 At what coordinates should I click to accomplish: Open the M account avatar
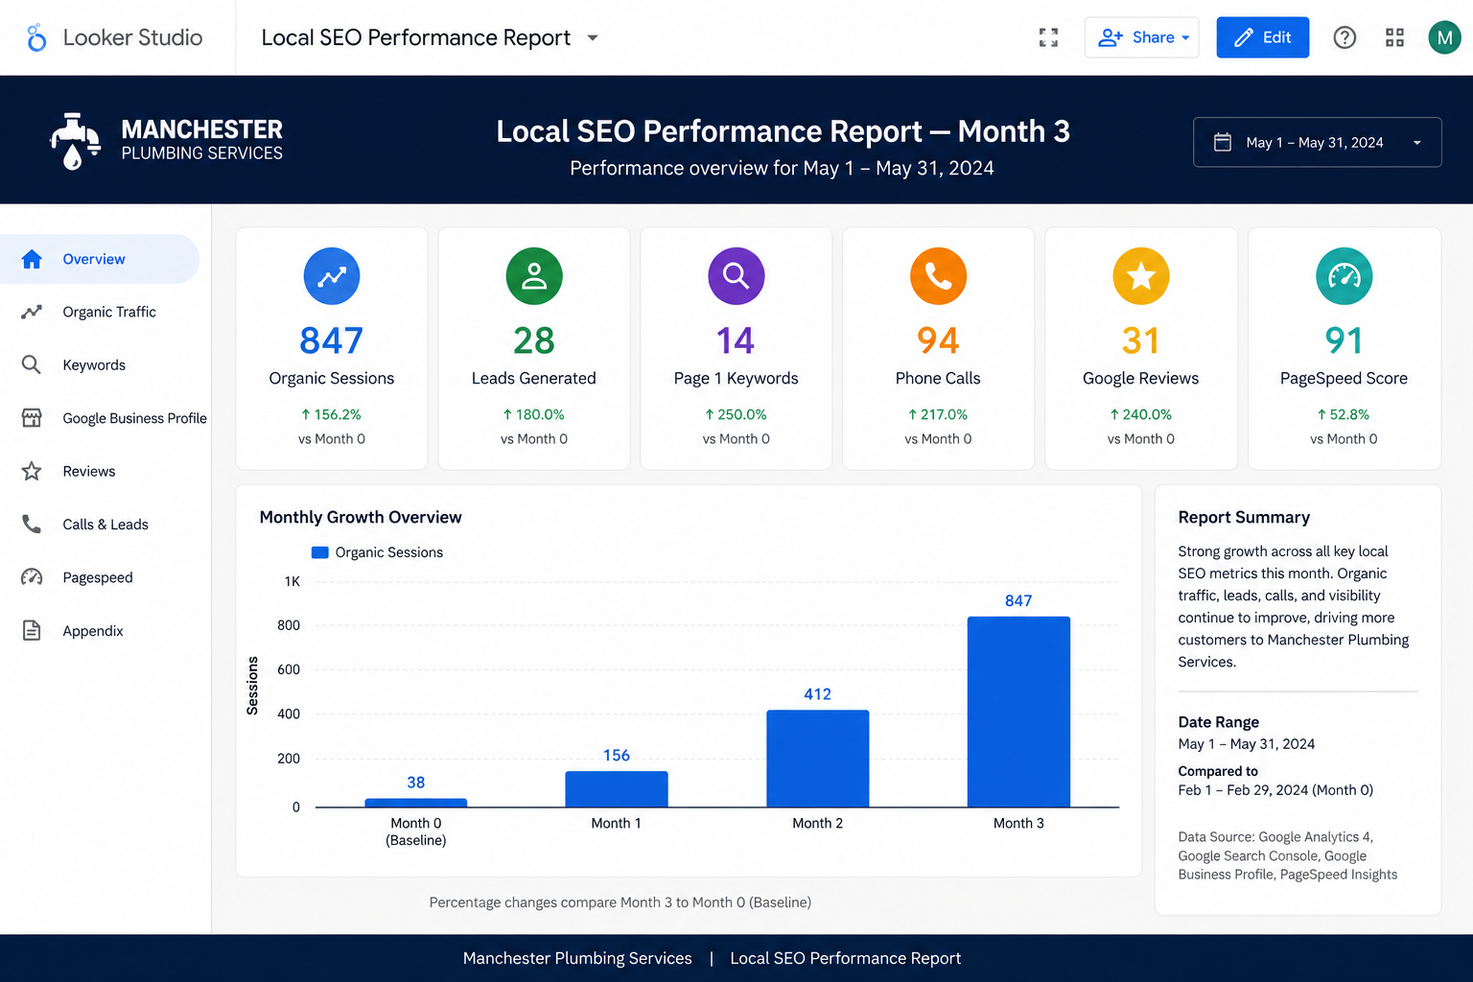(1444, 37)
